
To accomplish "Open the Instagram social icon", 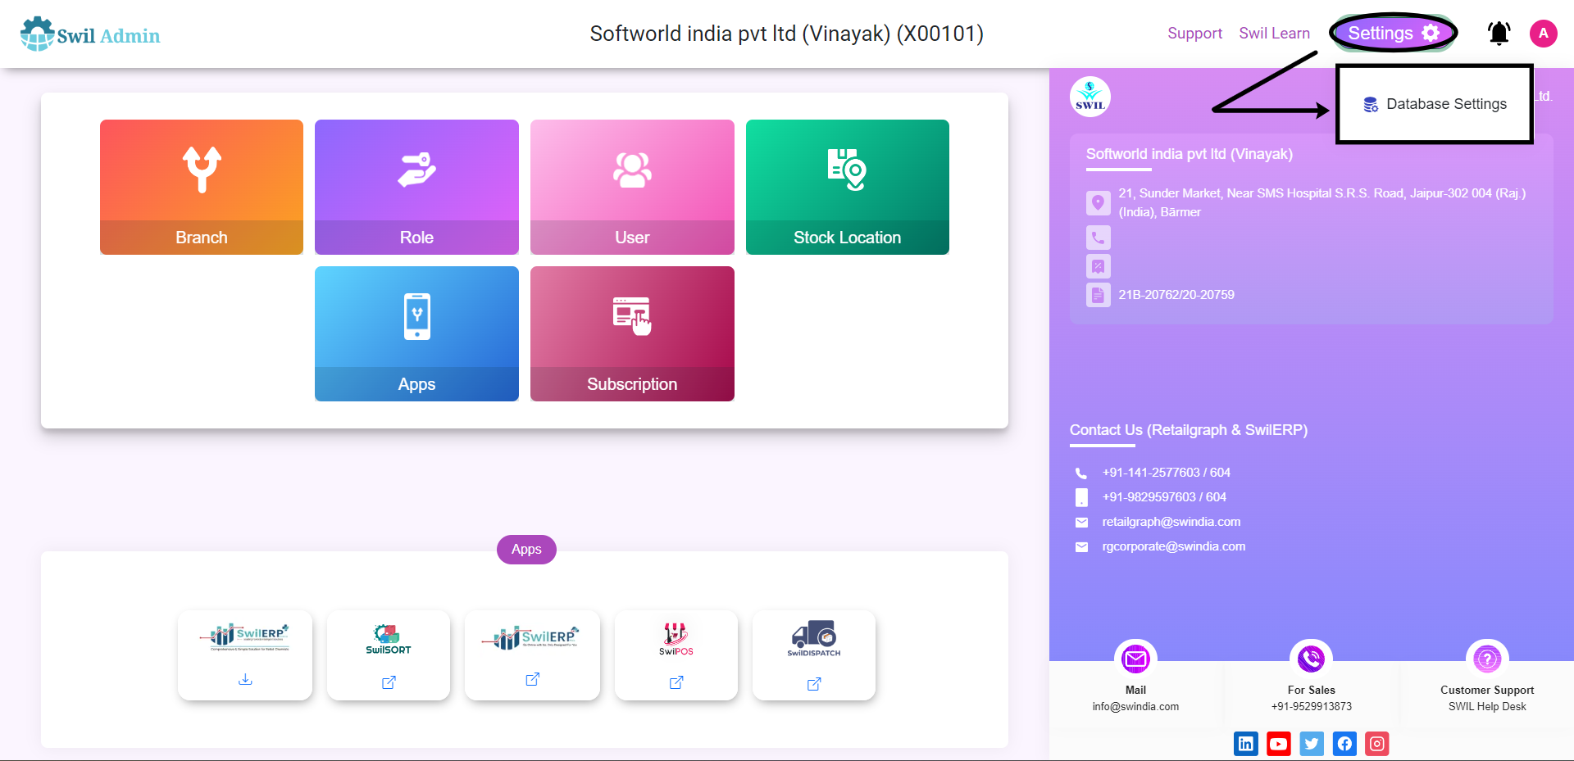I will 1377,744.
